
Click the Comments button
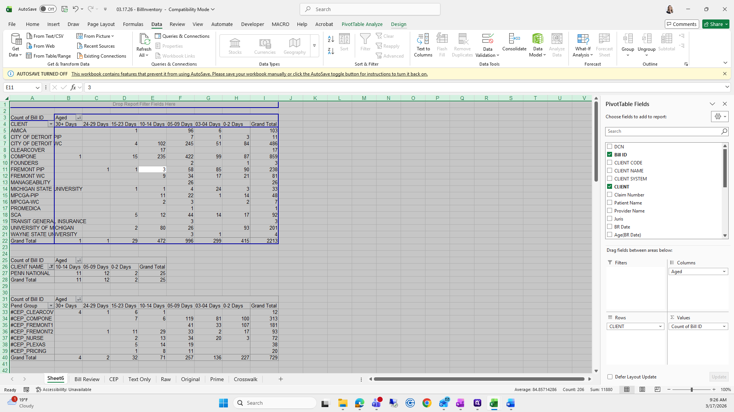pyautogui.click(x=682, y=24)
